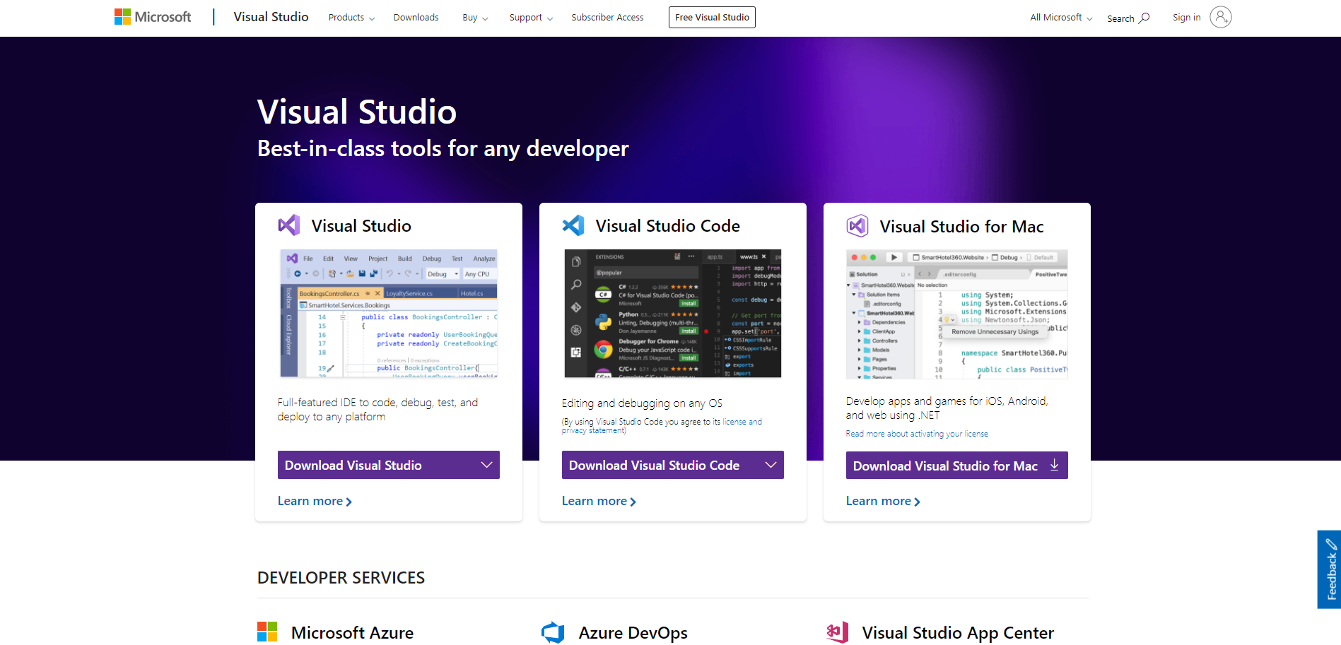Open the Visual Studio App Center heading link
The image size is (1341, 645).
point(958,633)
